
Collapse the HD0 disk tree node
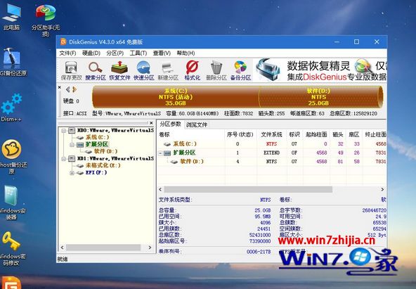coord(64,131)
